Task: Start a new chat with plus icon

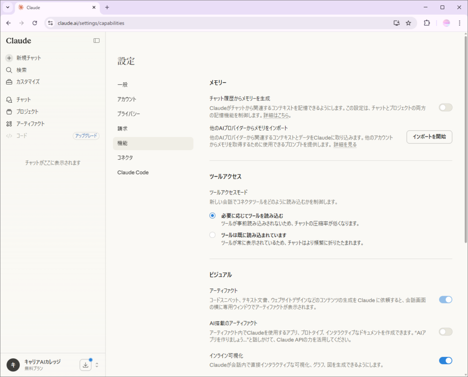Action: pos(9,58)
